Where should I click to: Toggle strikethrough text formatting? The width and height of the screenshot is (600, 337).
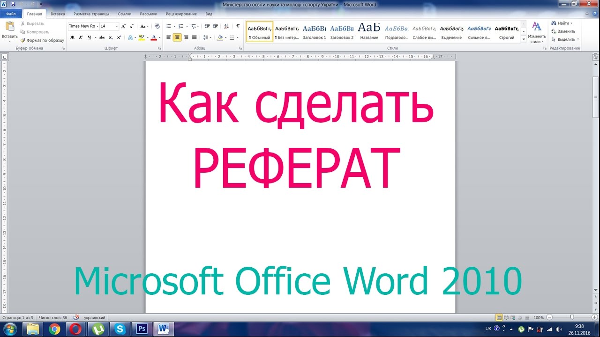tap(102, 37)
